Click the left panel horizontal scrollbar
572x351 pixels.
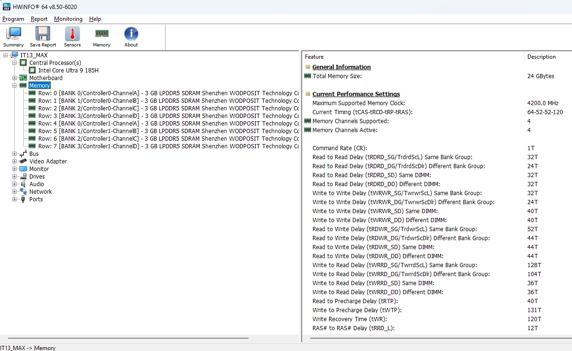[151, 338]
